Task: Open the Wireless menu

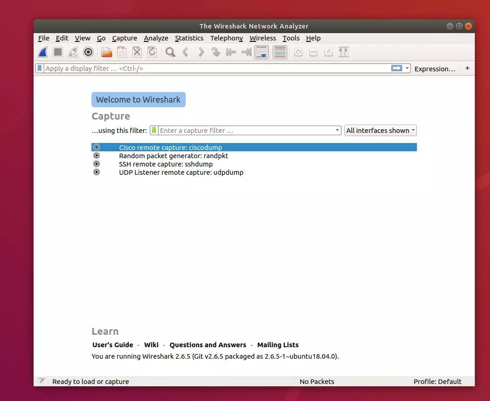Action: [262, 38]
